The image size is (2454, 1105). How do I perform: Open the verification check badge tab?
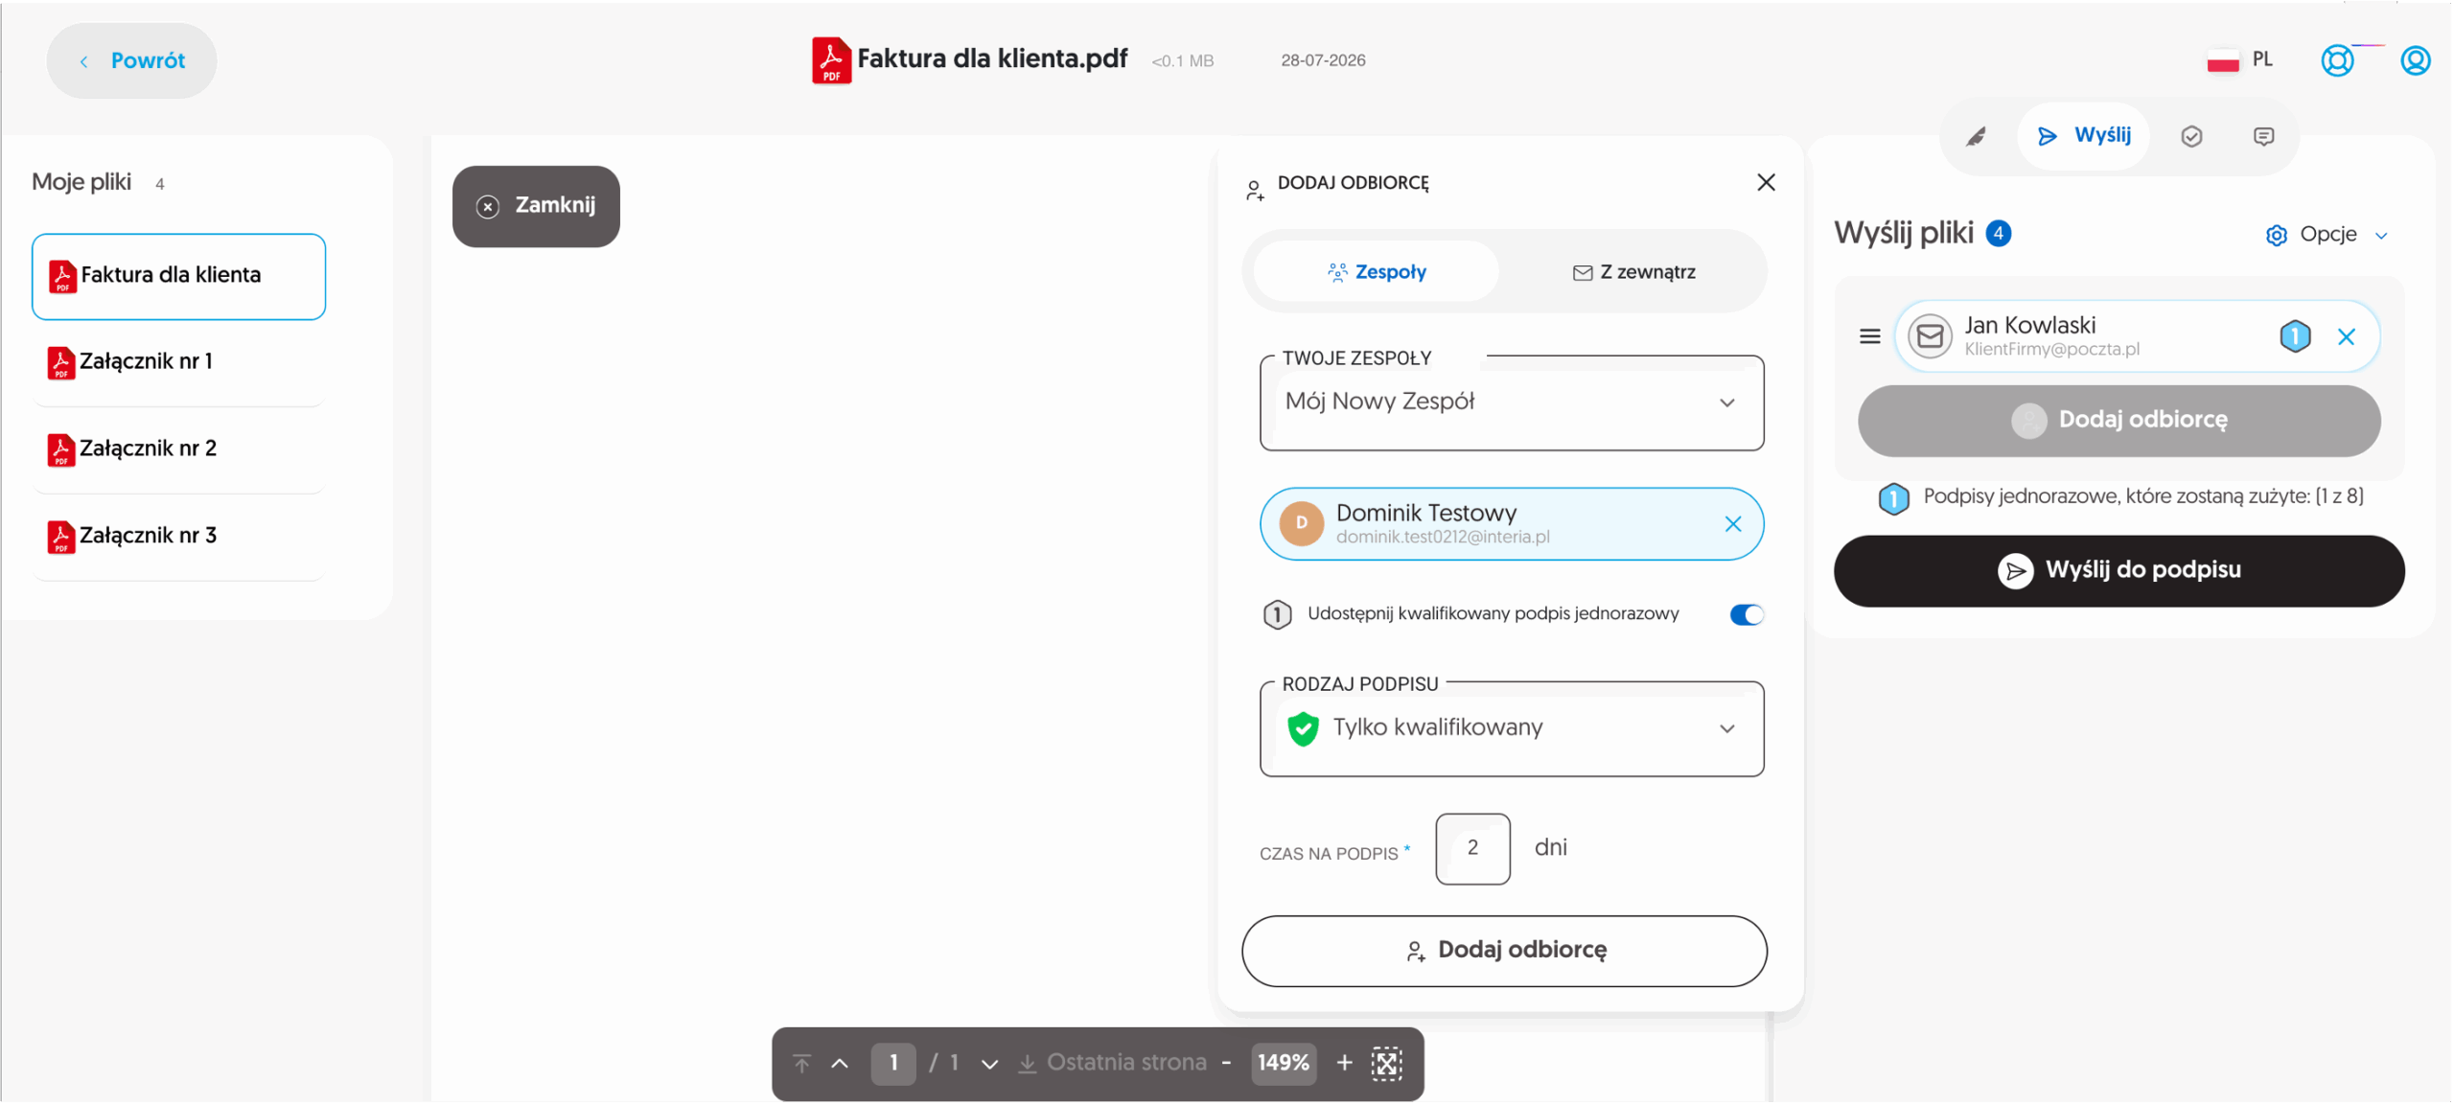click(2191, 137)
